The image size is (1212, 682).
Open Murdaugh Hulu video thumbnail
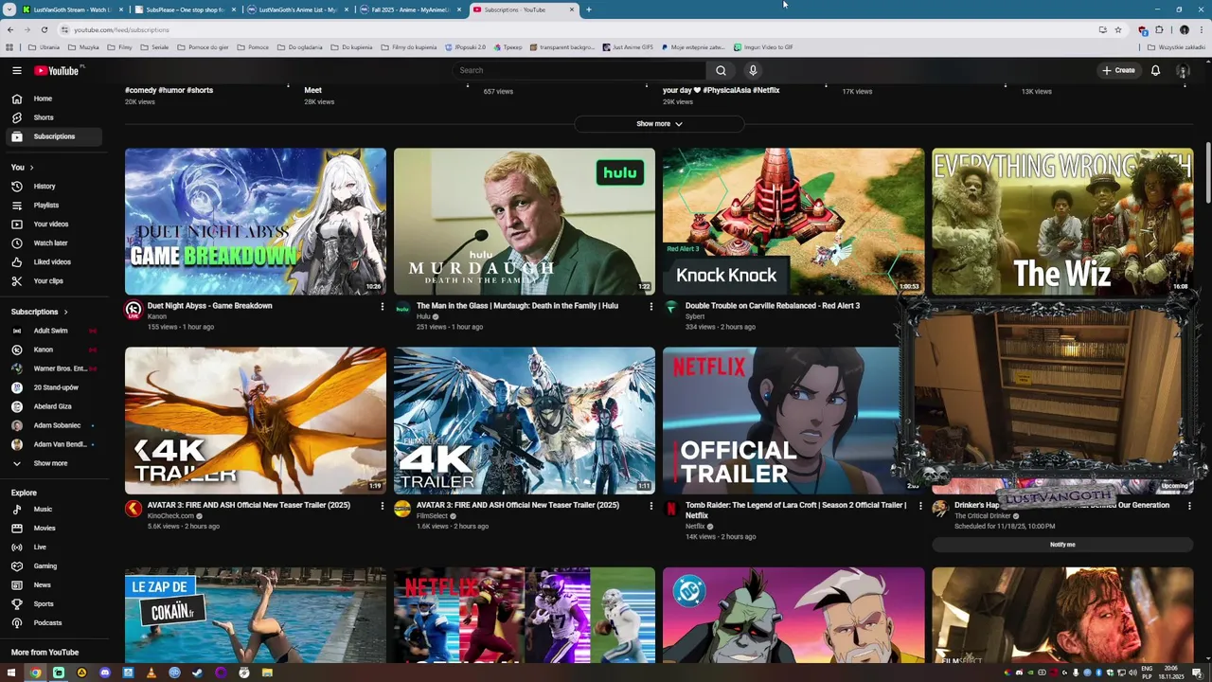(x=525, y=222)
